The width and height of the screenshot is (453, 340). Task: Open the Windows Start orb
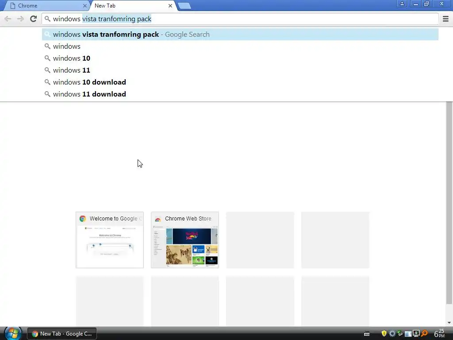13,333
